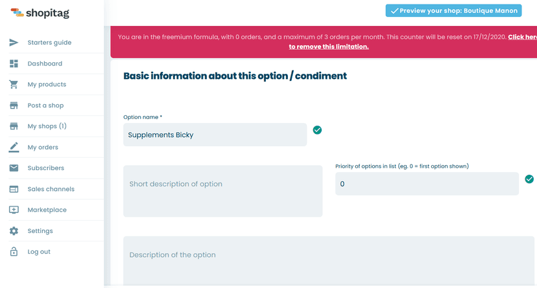This screenshot has width=537, height=288.
Task: Click the Marketplace monitor-plus icon
Action: 14,210
